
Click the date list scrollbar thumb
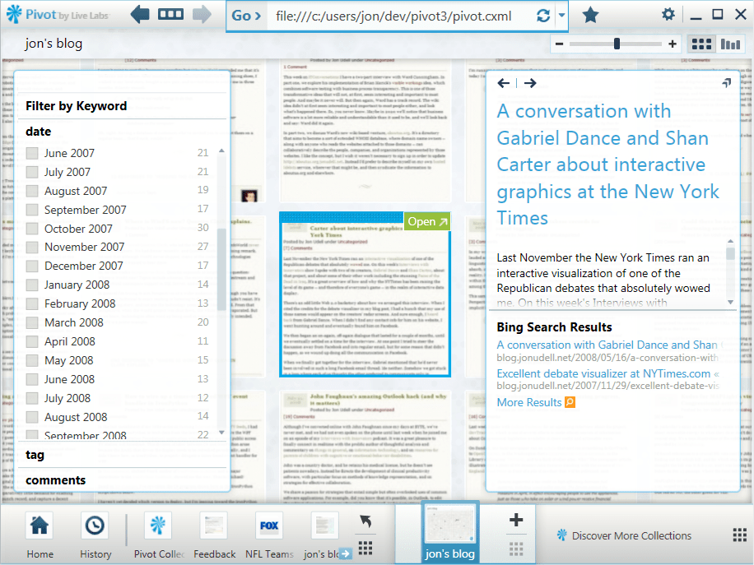(221, 269)
